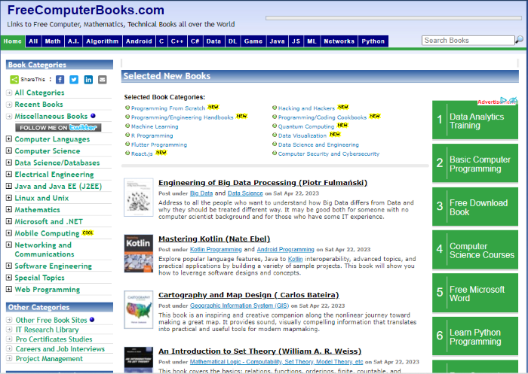Click the search magnifier icon
This screenshot has width=528, height=374.
click(x=519, y=40)
